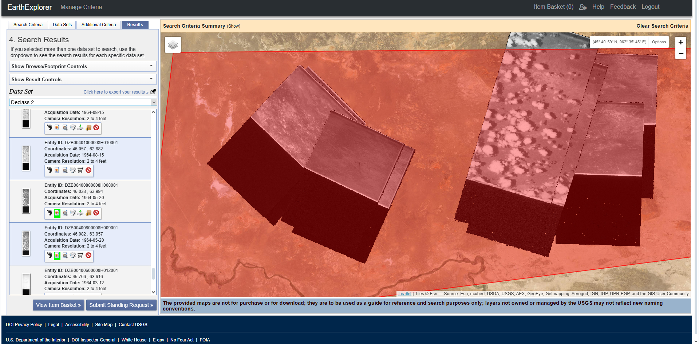Click the View Item Basket button
Screen dimensions: 699x344
58,305
